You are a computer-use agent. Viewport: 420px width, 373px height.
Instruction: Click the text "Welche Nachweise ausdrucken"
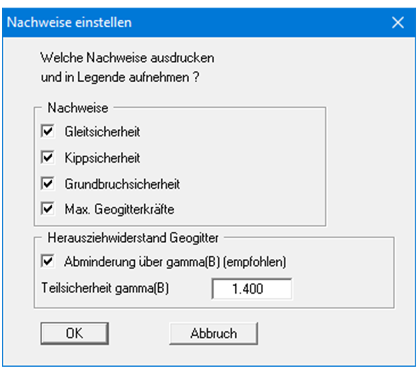[127, 58]
